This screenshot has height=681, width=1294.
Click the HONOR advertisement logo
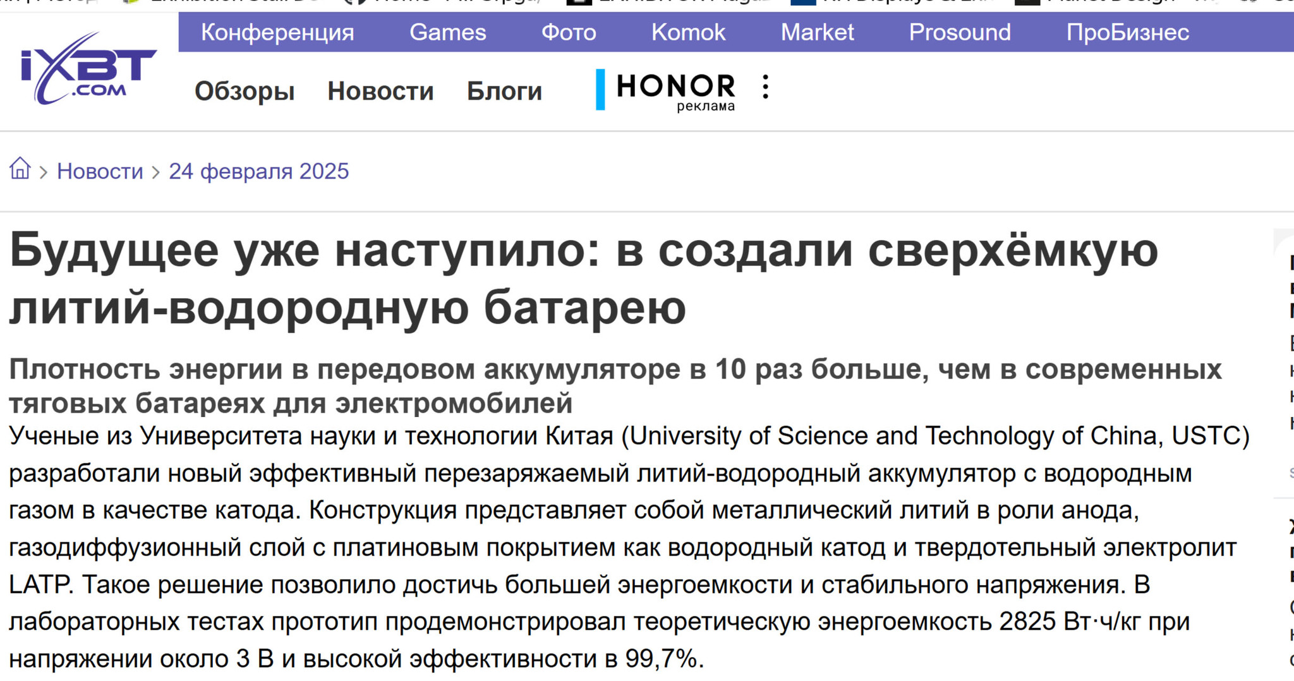tap(674, 89)
